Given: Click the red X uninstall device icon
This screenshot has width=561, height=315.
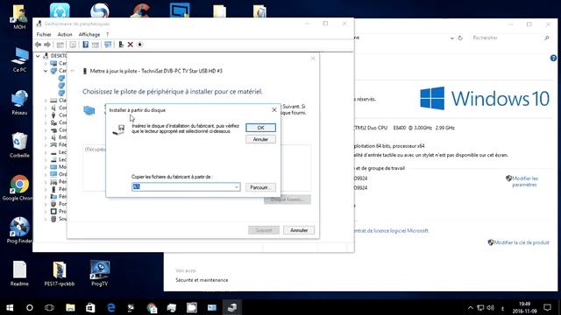Looking at the screenshot, I should pos(131,45).
